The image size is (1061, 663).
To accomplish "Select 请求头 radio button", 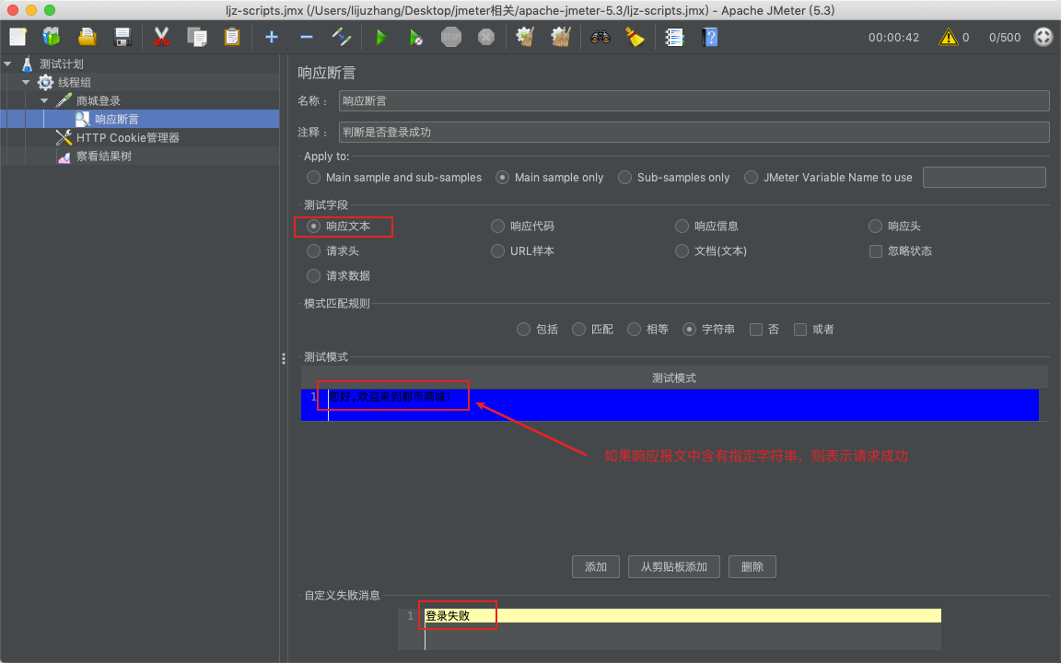I will click(313, 251).
